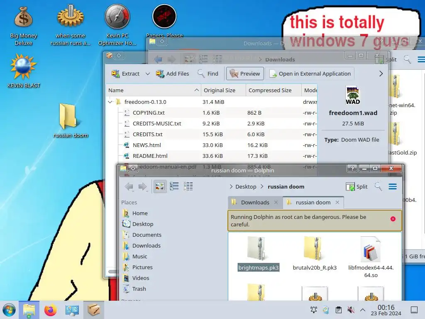Screen dimensions: 425x319
Task: Open russian doom desktop folder
Action: tap(70, 121)
